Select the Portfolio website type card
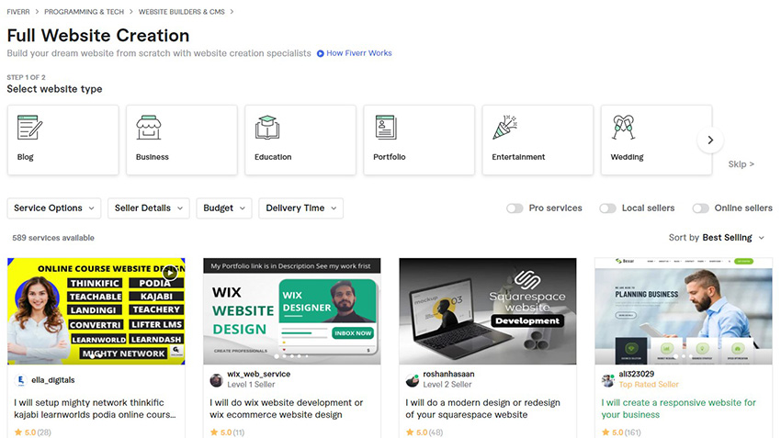Viewport: 781px width, 438px height. [419, 140]
